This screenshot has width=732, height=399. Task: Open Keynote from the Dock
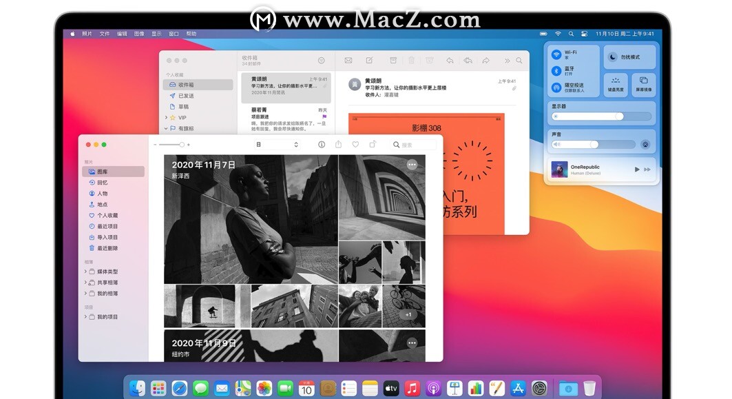[454, 388]
